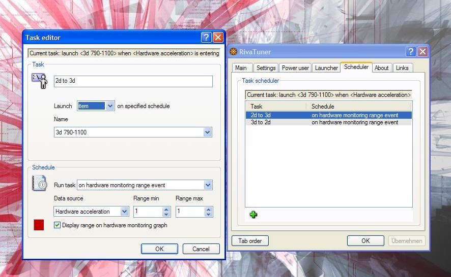The width and height of the screenshot is (451, 277).
Task: Decrease Range max value with down arrow
Action: click(209, 214)
